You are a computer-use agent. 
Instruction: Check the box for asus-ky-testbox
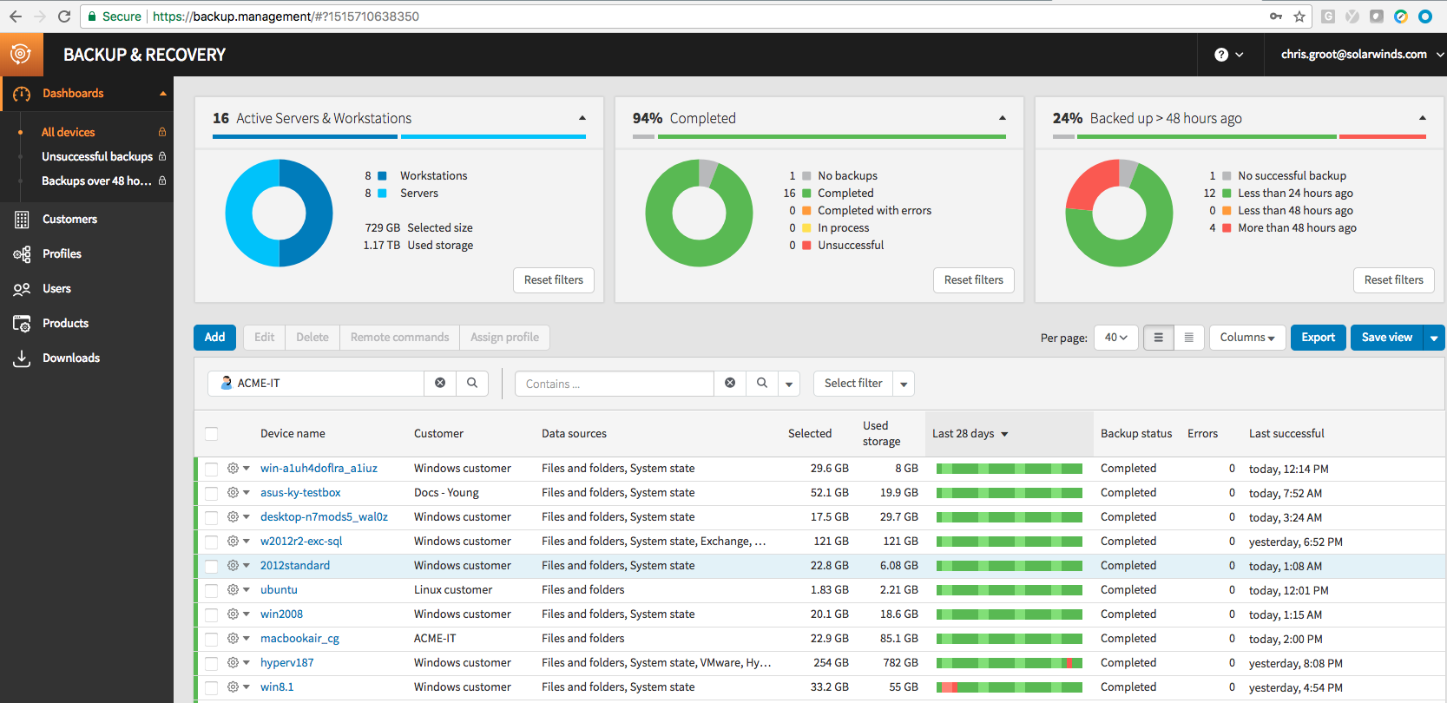(x=211, y=493)
